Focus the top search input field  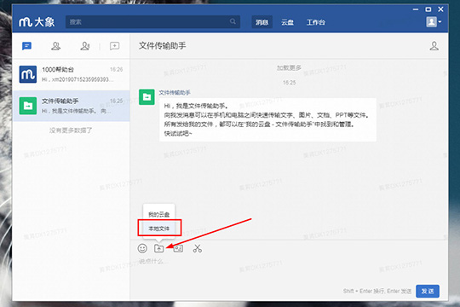tap(152, 21)
